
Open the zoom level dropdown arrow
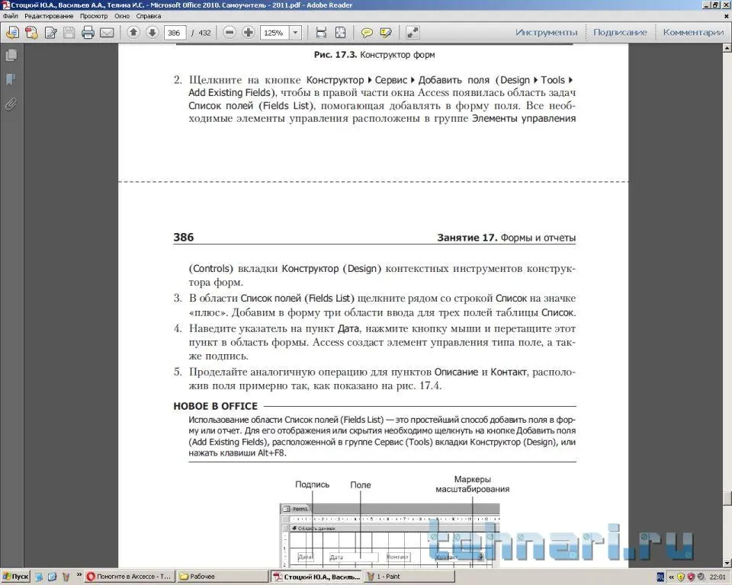(295, 33)
